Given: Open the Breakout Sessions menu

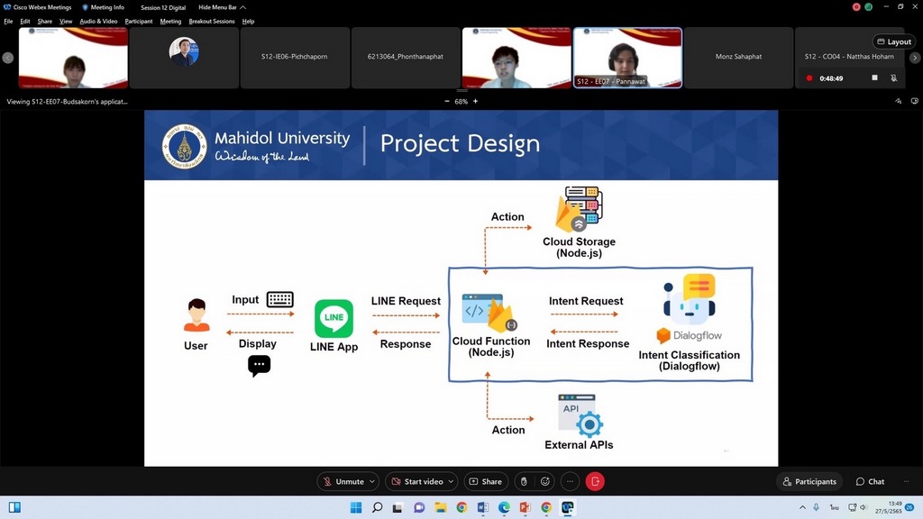Looking at the screenshot, I should (x=212, y=21).
